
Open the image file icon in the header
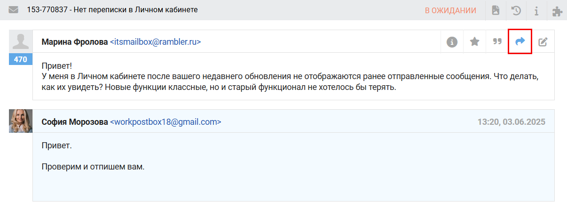coord(496,10)
